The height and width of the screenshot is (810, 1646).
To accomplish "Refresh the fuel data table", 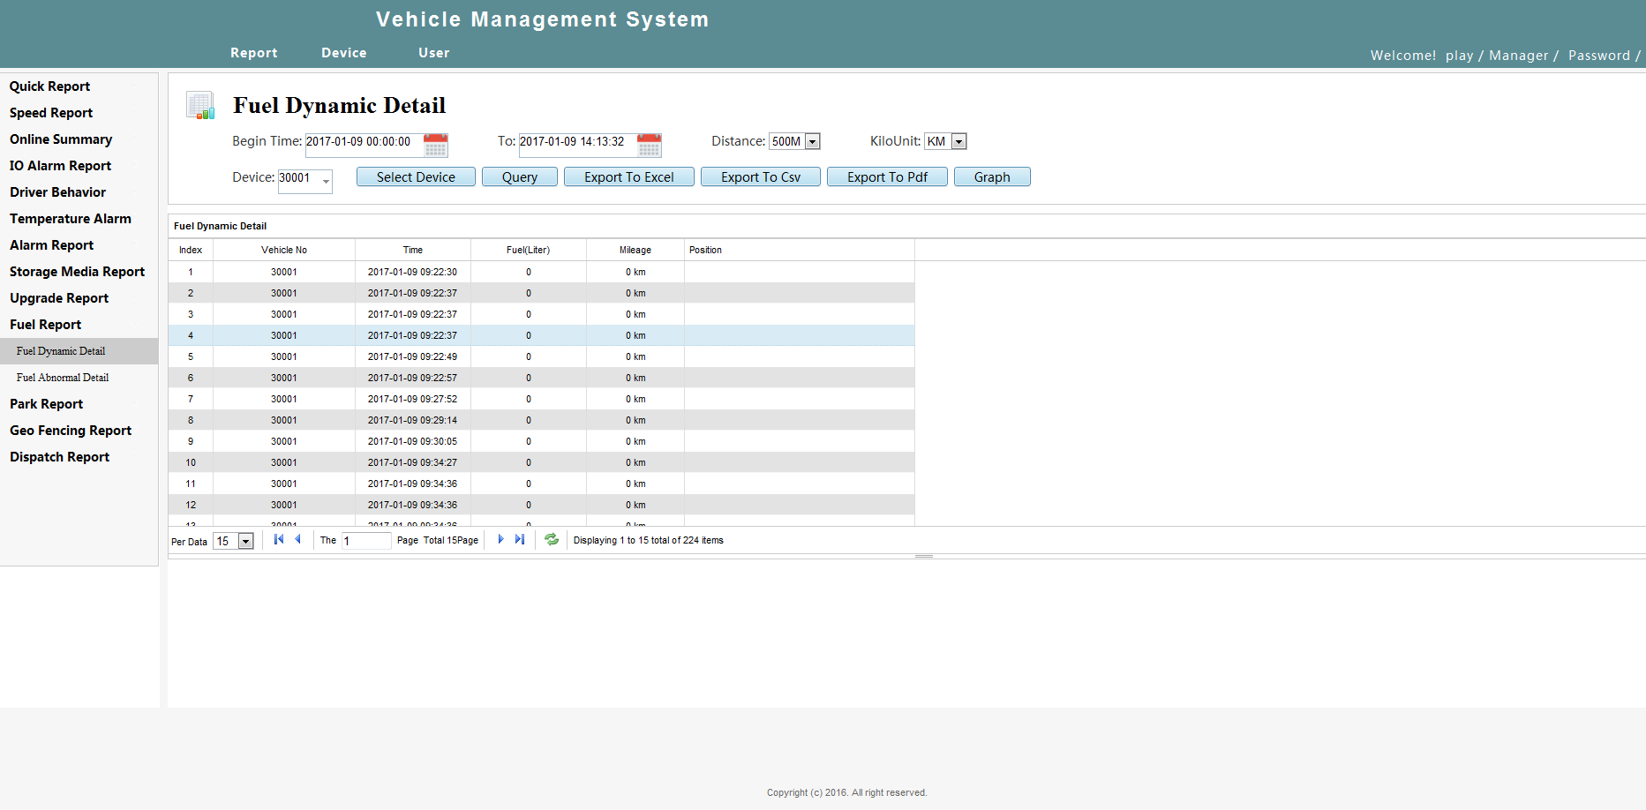I will [x=552, y=539].
